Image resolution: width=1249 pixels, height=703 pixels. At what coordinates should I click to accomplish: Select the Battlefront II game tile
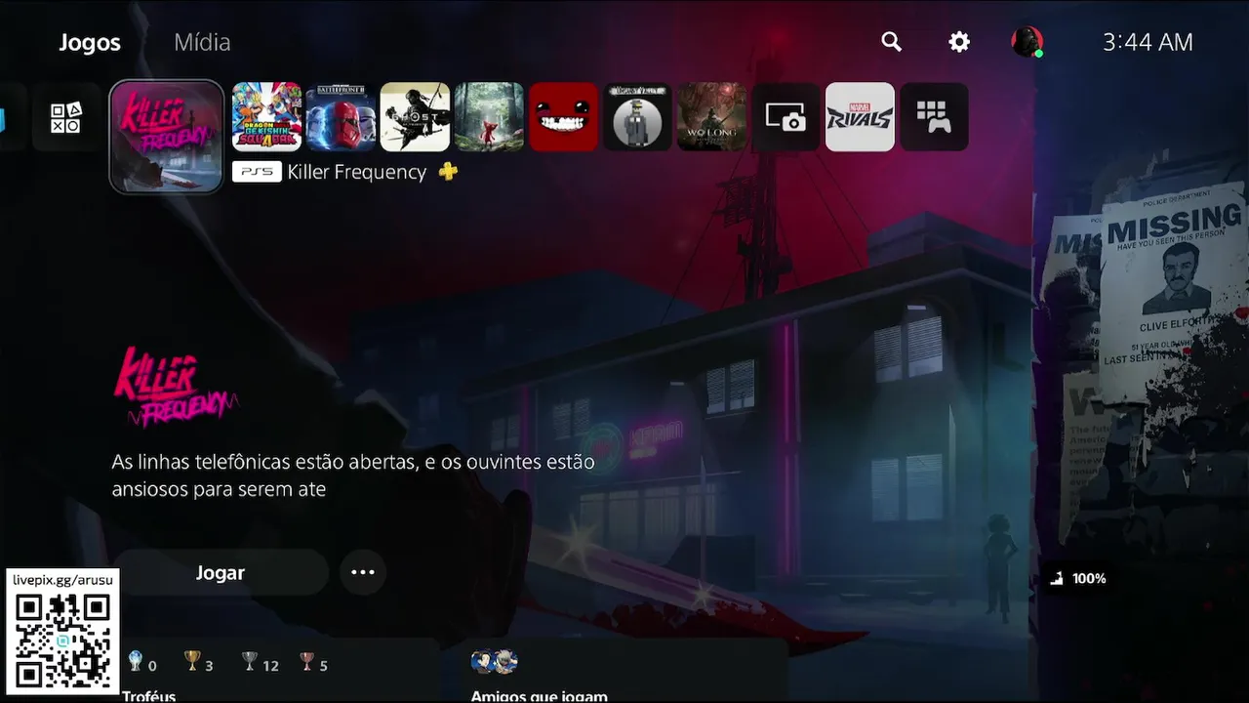pos(341,117)
